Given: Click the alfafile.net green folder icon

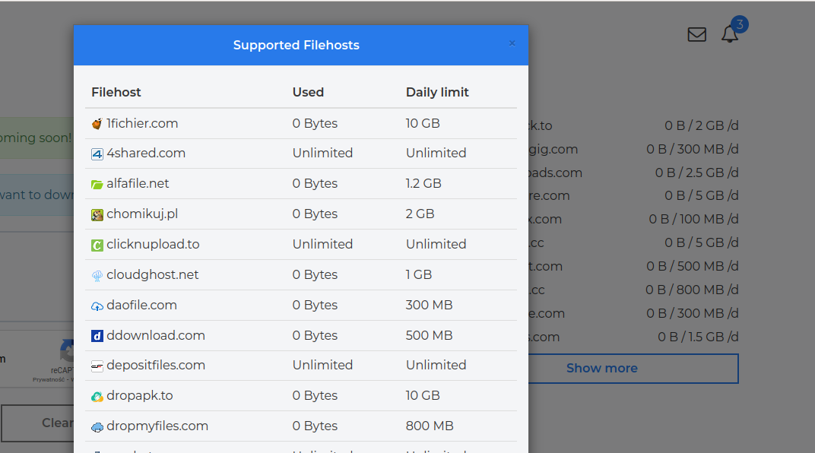Looking at the screenshot, I should 97,184.
